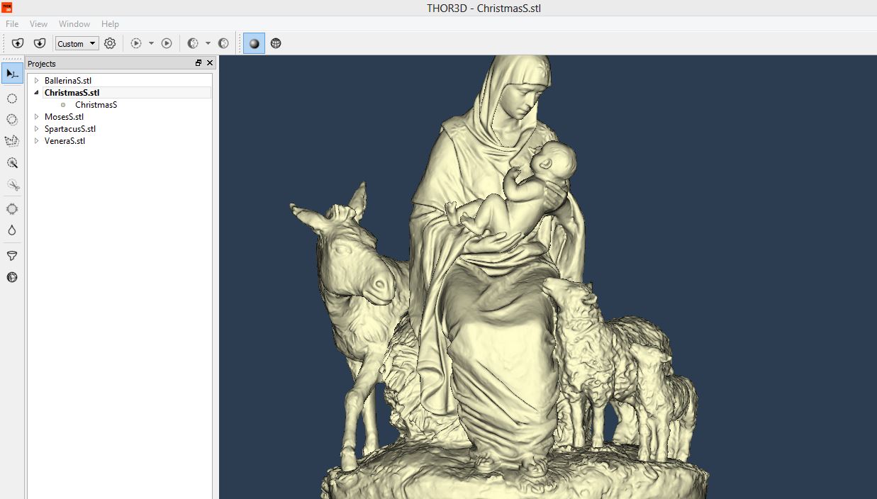Expand the BallerinaS.stl tree node
This screenshot has width=877, height=499.
(x=37, y=81)
